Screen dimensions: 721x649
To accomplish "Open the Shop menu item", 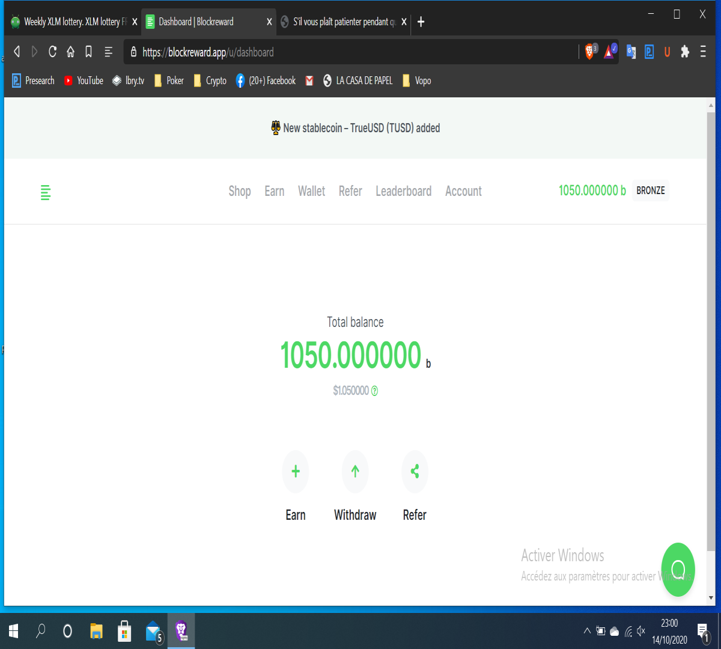I will click(240, 191).
